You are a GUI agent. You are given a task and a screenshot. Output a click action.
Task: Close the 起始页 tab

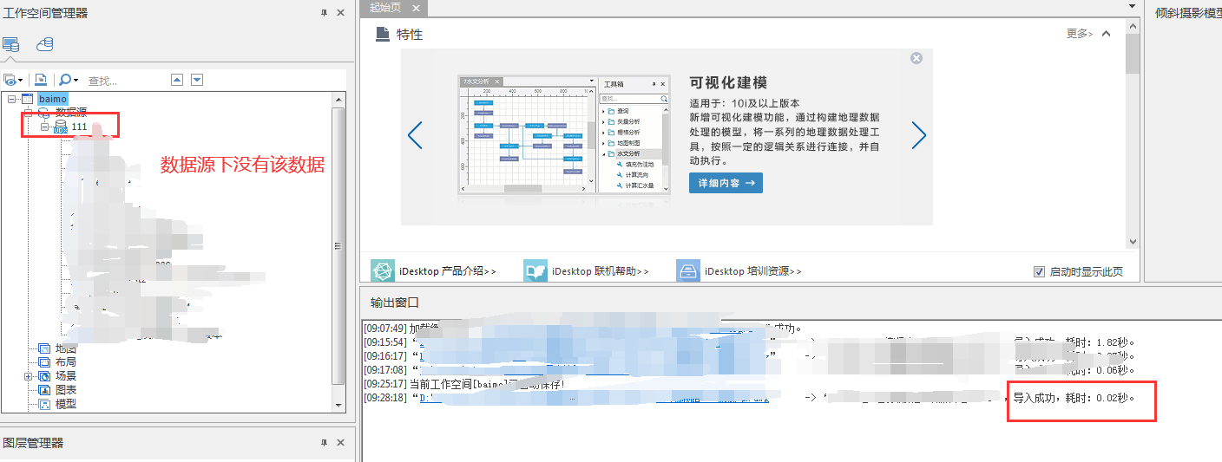click(416, 8)
